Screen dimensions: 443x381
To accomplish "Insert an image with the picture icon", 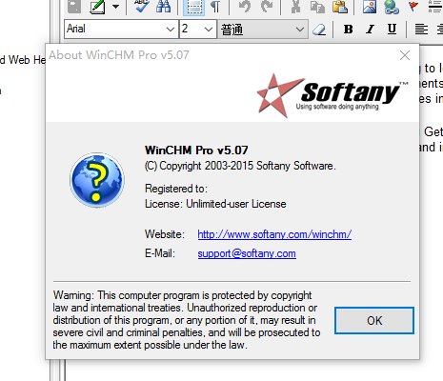I will click(x=370, y=6).
